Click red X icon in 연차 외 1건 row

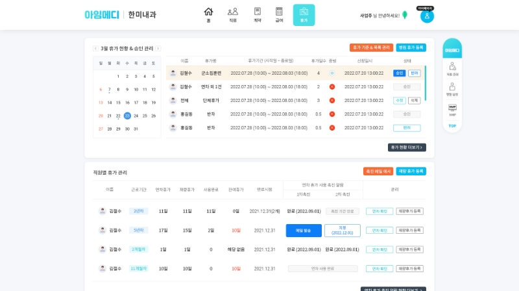click(332, 87)
